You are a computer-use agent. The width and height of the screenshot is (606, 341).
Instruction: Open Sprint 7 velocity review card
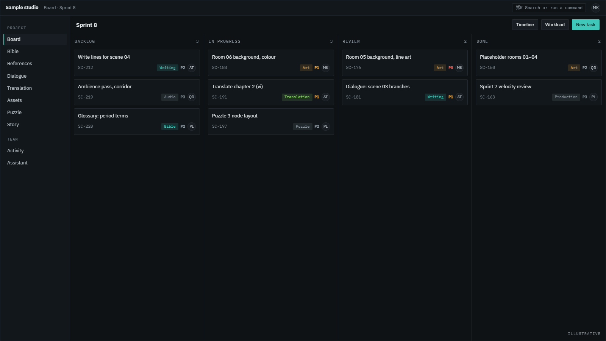tap(539, 92)
